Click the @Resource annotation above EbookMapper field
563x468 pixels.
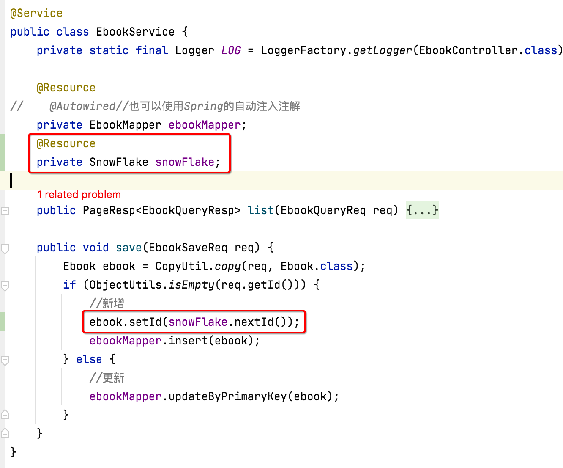66,88
